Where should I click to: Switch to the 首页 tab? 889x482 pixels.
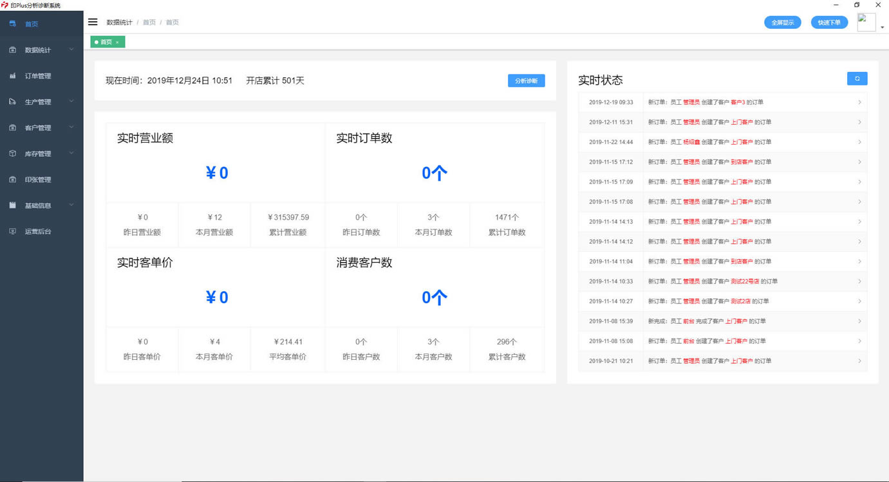point(106,41)
